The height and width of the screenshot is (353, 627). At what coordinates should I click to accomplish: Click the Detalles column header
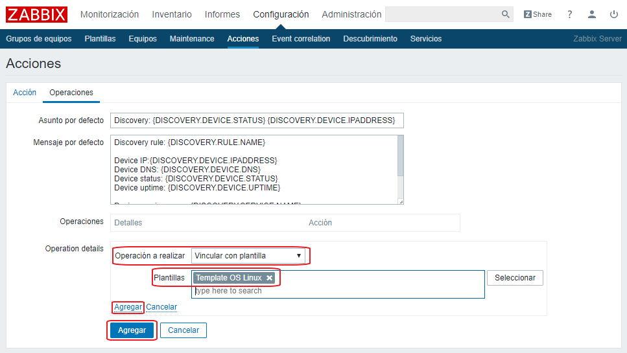pyautogui.click(x=128, y=223)
